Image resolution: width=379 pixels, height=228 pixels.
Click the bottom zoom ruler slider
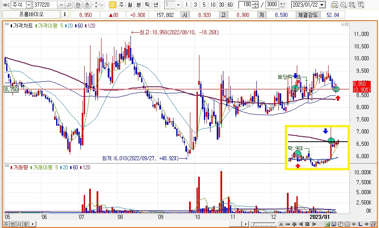point(264,224)
